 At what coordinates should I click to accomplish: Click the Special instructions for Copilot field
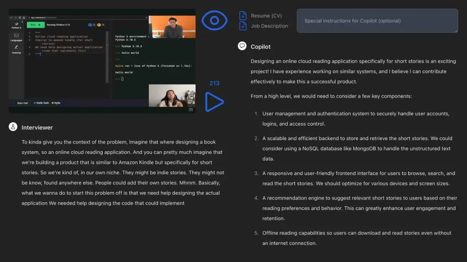377,21
